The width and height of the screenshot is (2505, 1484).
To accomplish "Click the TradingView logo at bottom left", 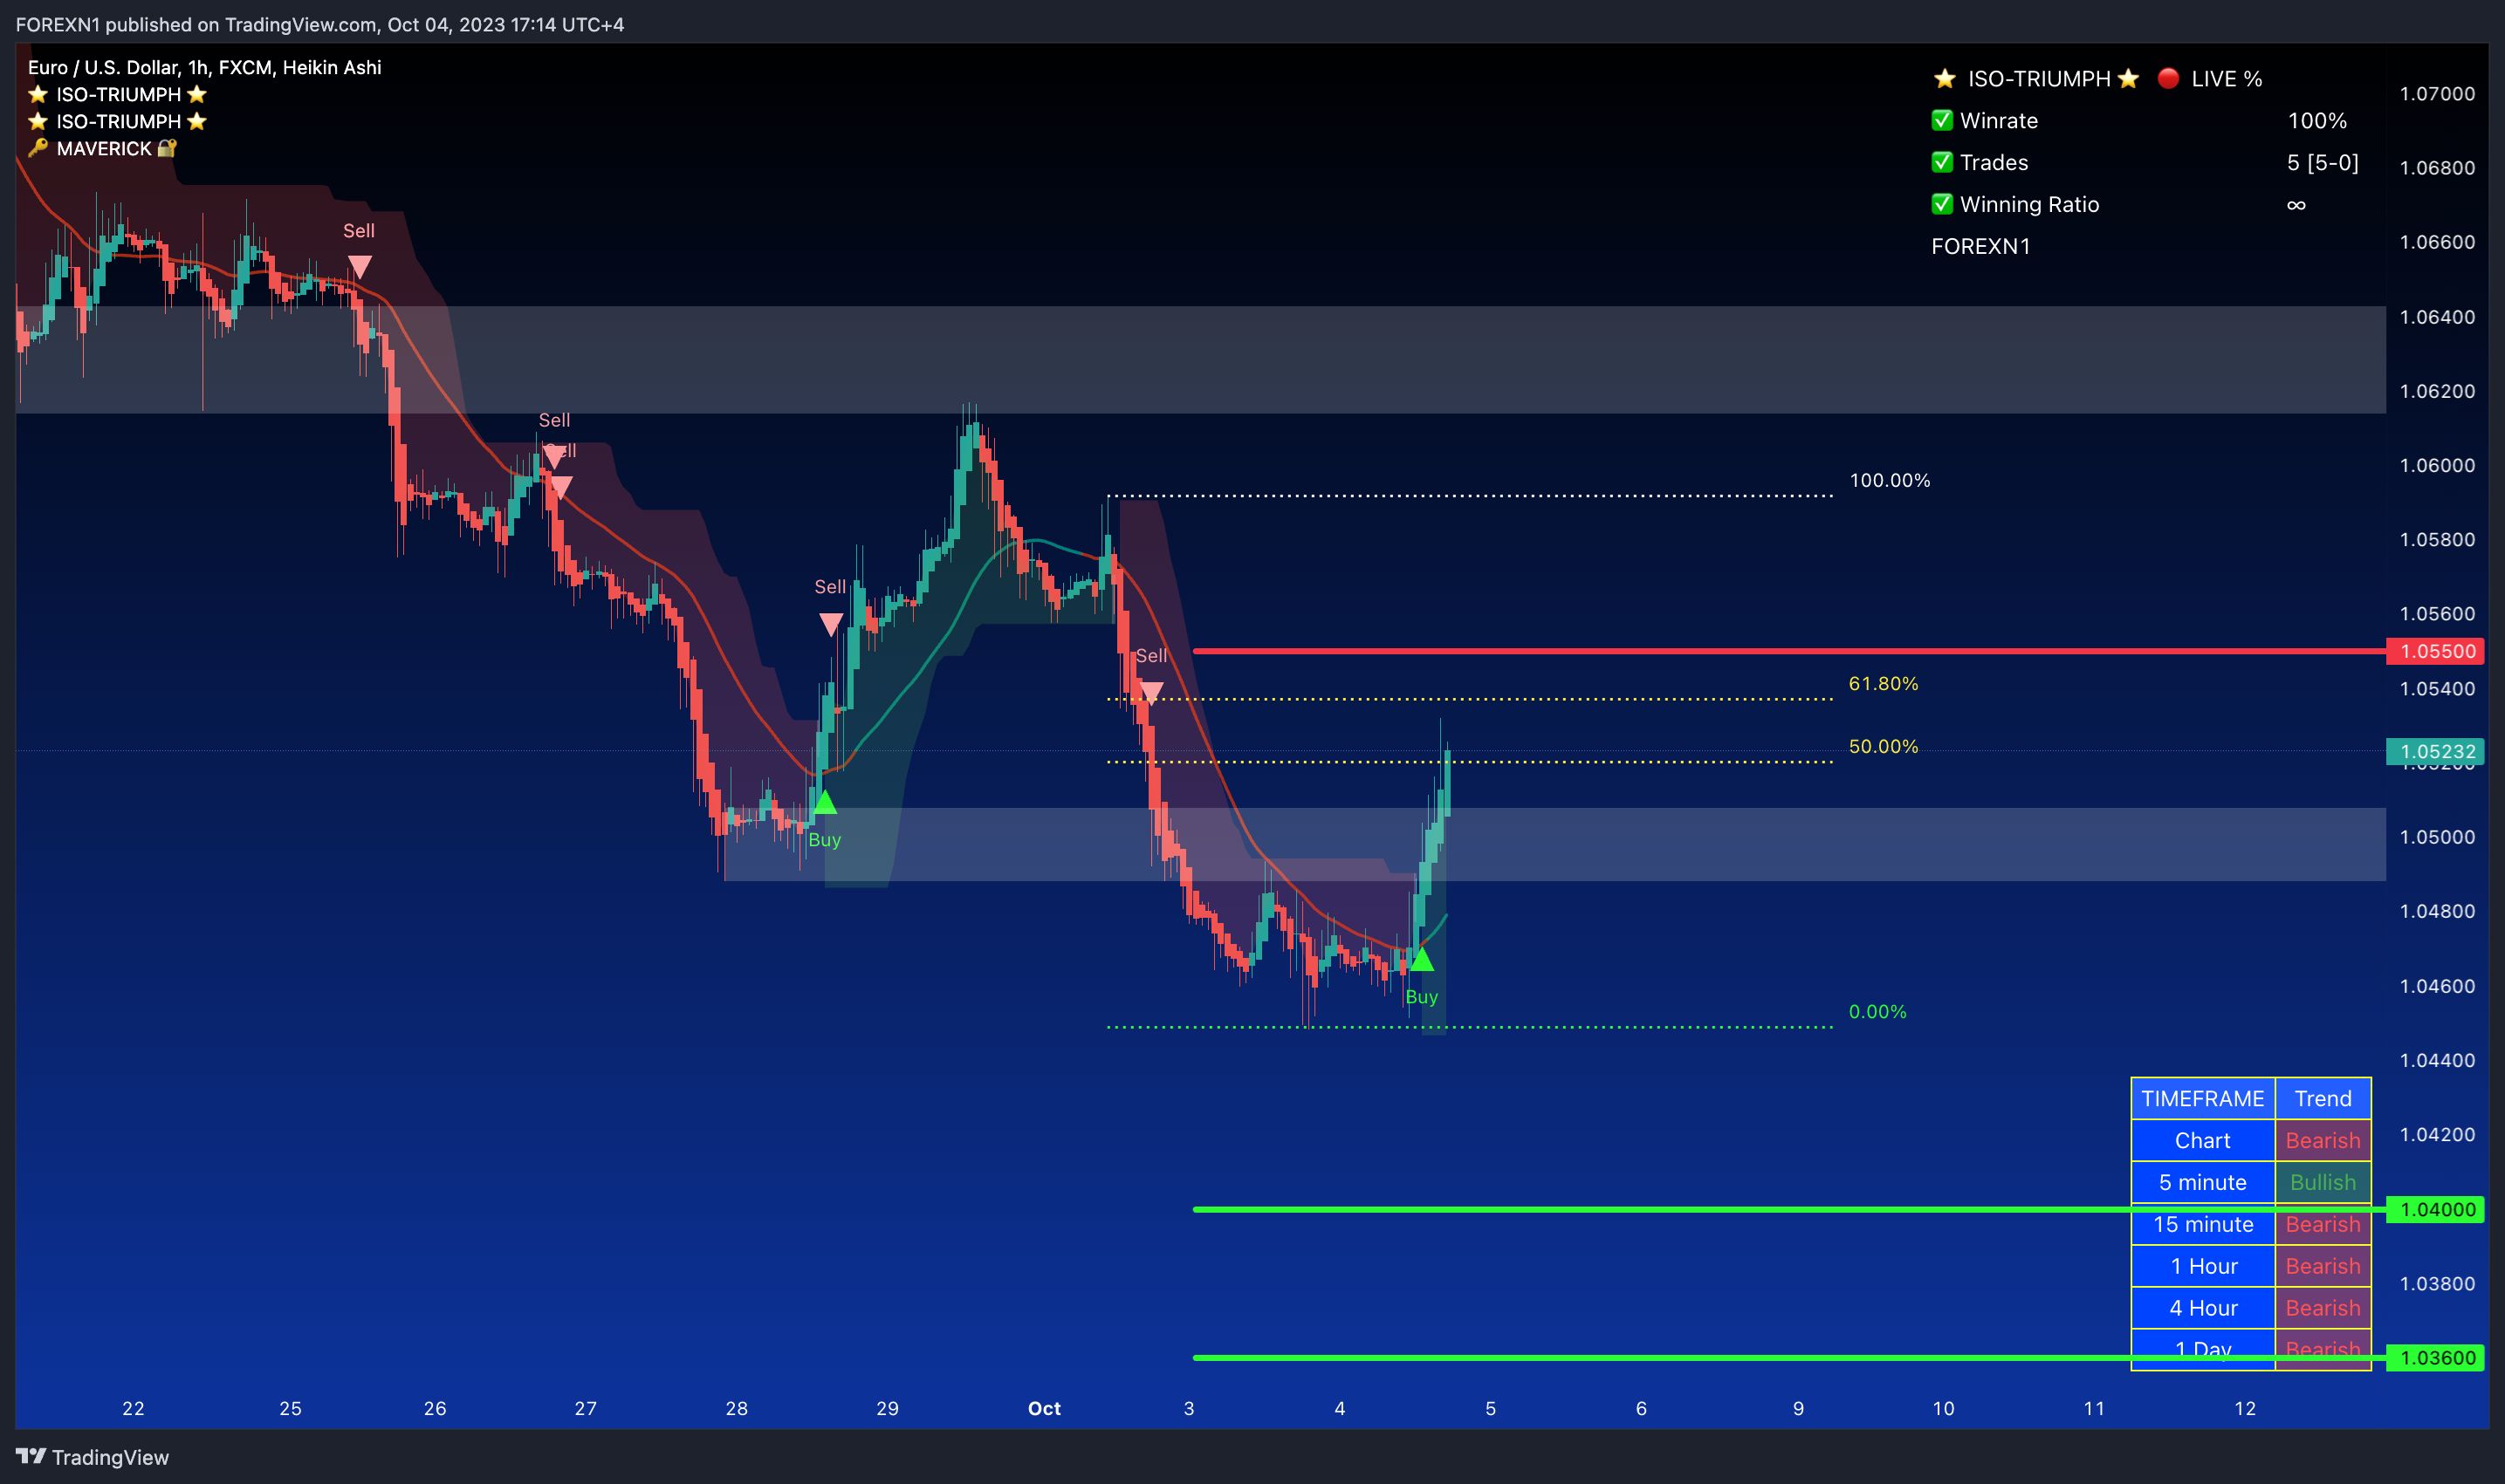I will point(92,1457).
